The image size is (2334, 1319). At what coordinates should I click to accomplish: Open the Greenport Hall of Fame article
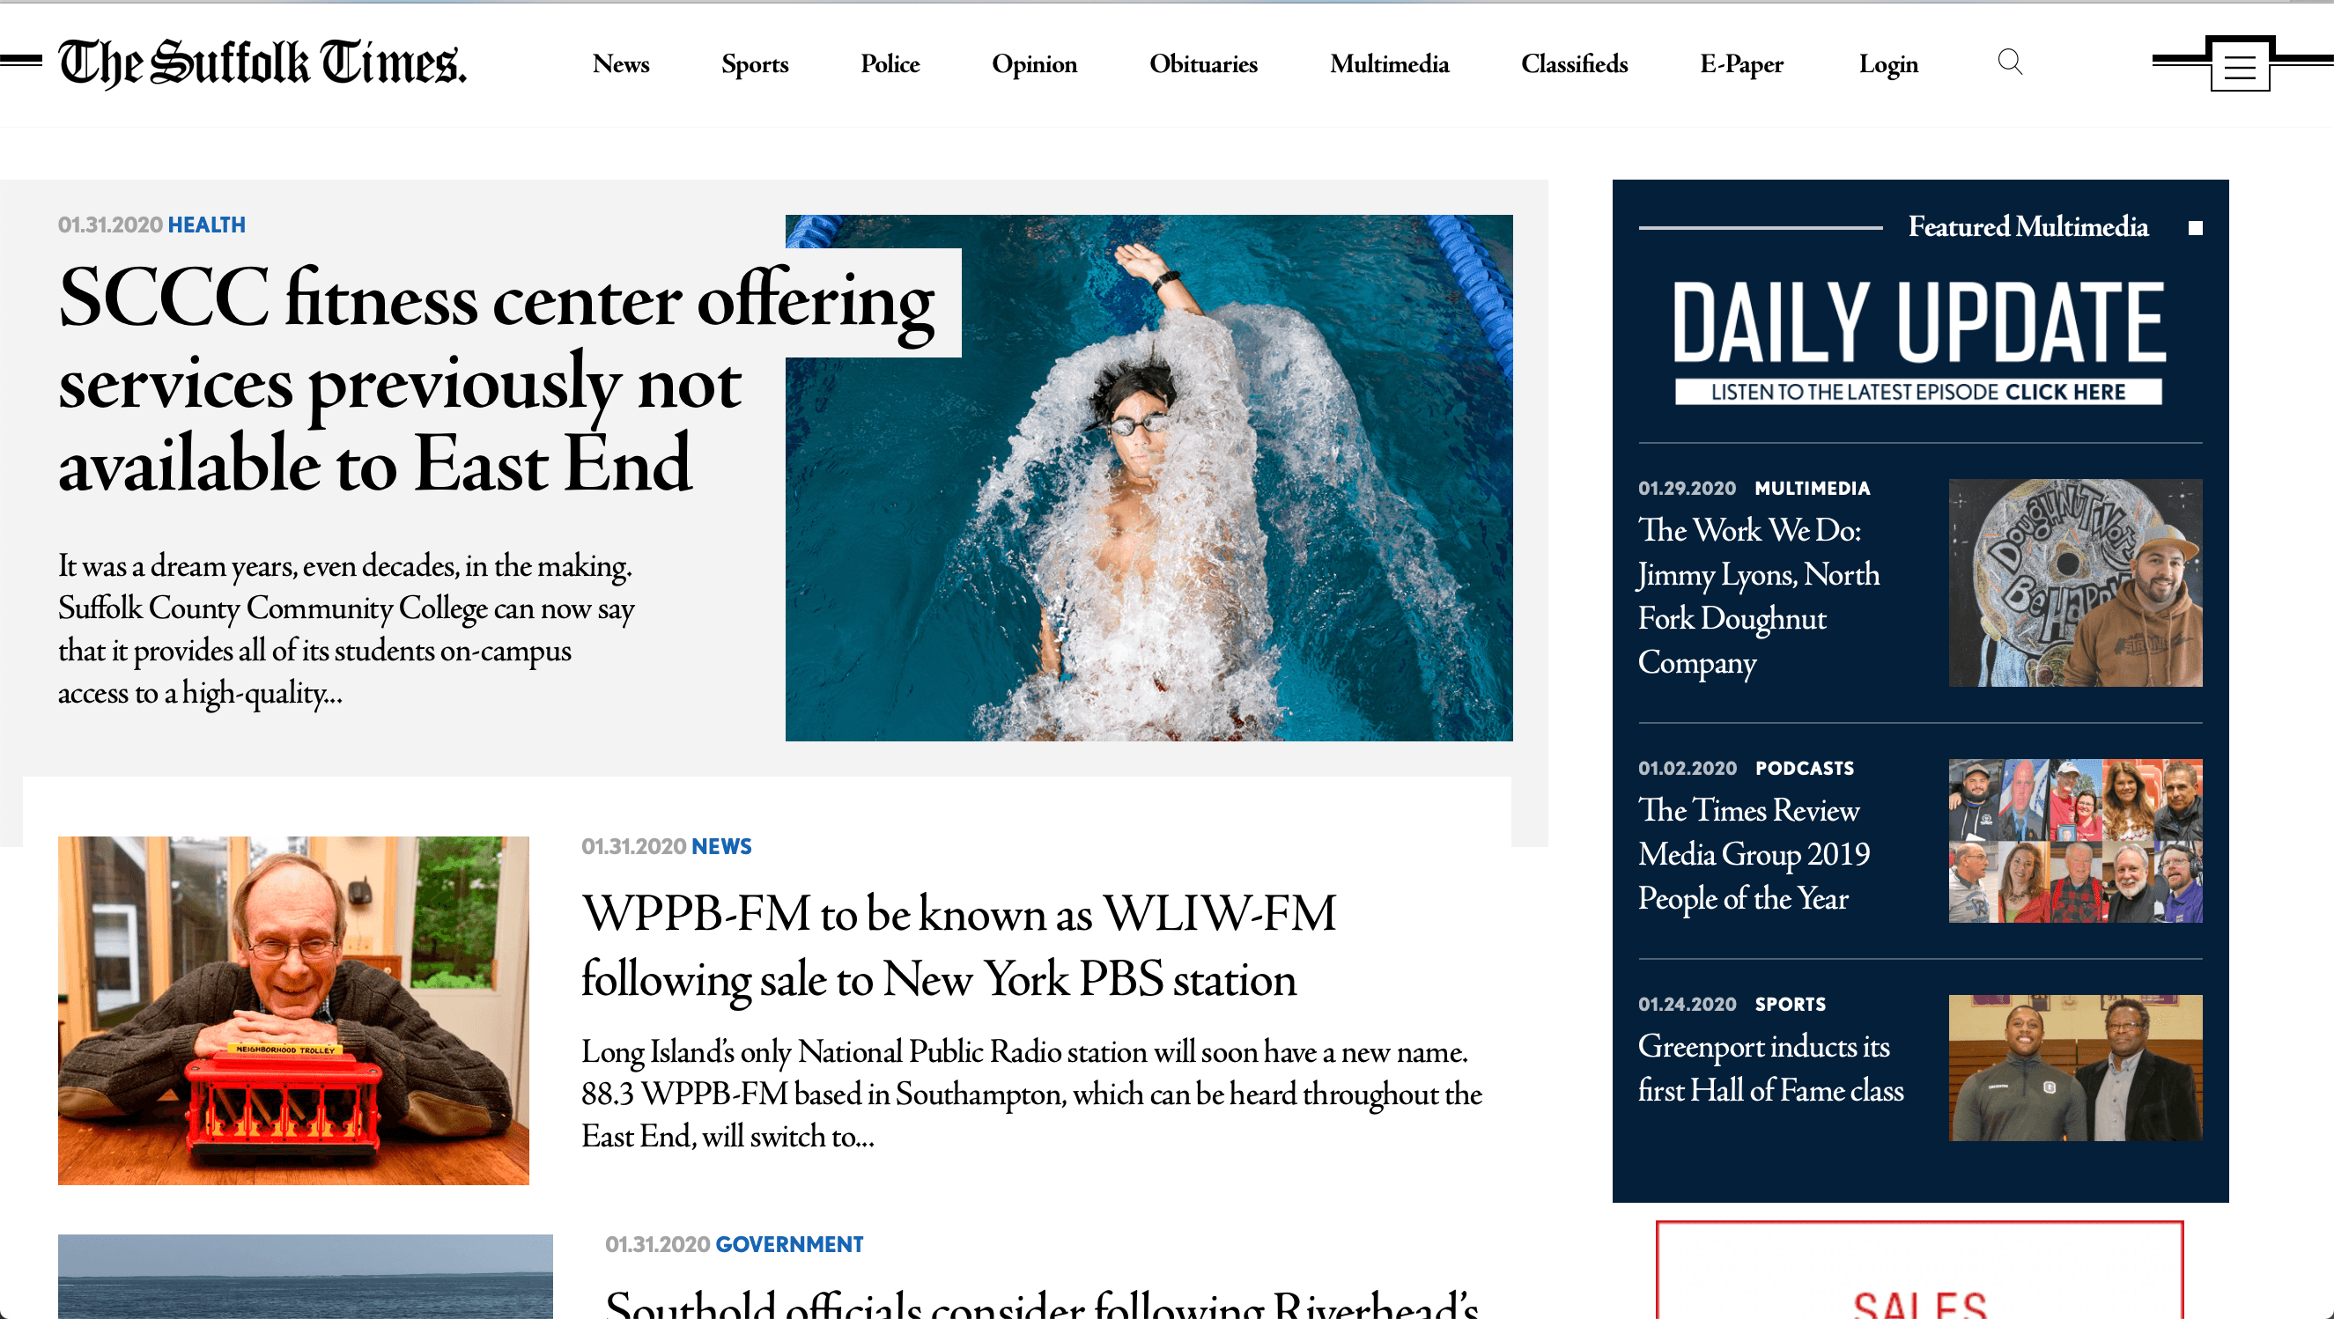pos(1770,1068)
